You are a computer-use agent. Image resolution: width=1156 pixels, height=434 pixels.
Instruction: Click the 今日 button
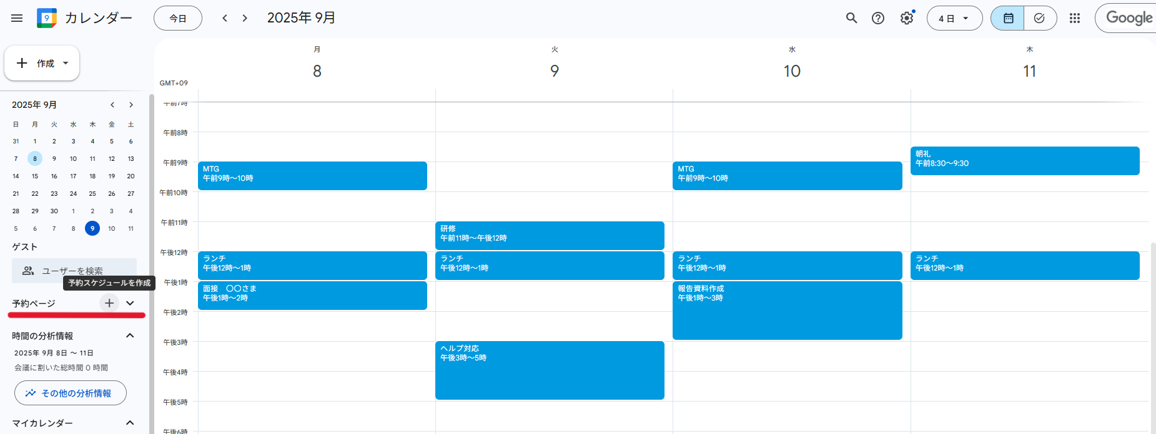click(x=178, y=18)
